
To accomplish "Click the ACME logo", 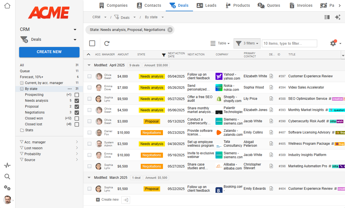I will coord(49,13).
